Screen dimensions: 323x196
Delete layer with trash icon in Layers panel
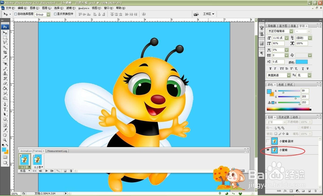315,191
